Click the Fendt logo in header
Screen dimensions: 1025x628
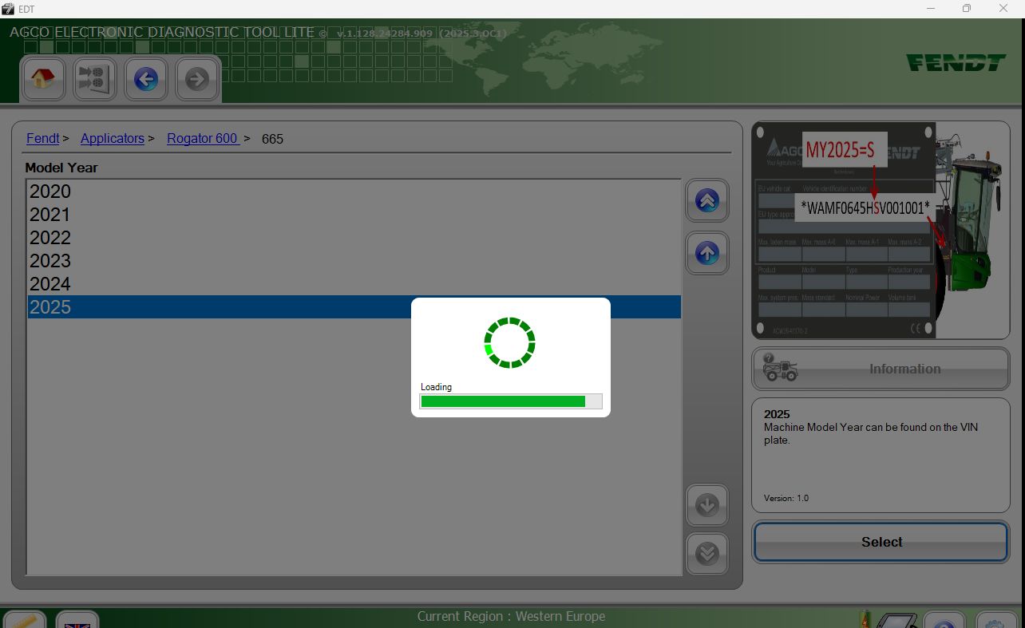(956, 63)
